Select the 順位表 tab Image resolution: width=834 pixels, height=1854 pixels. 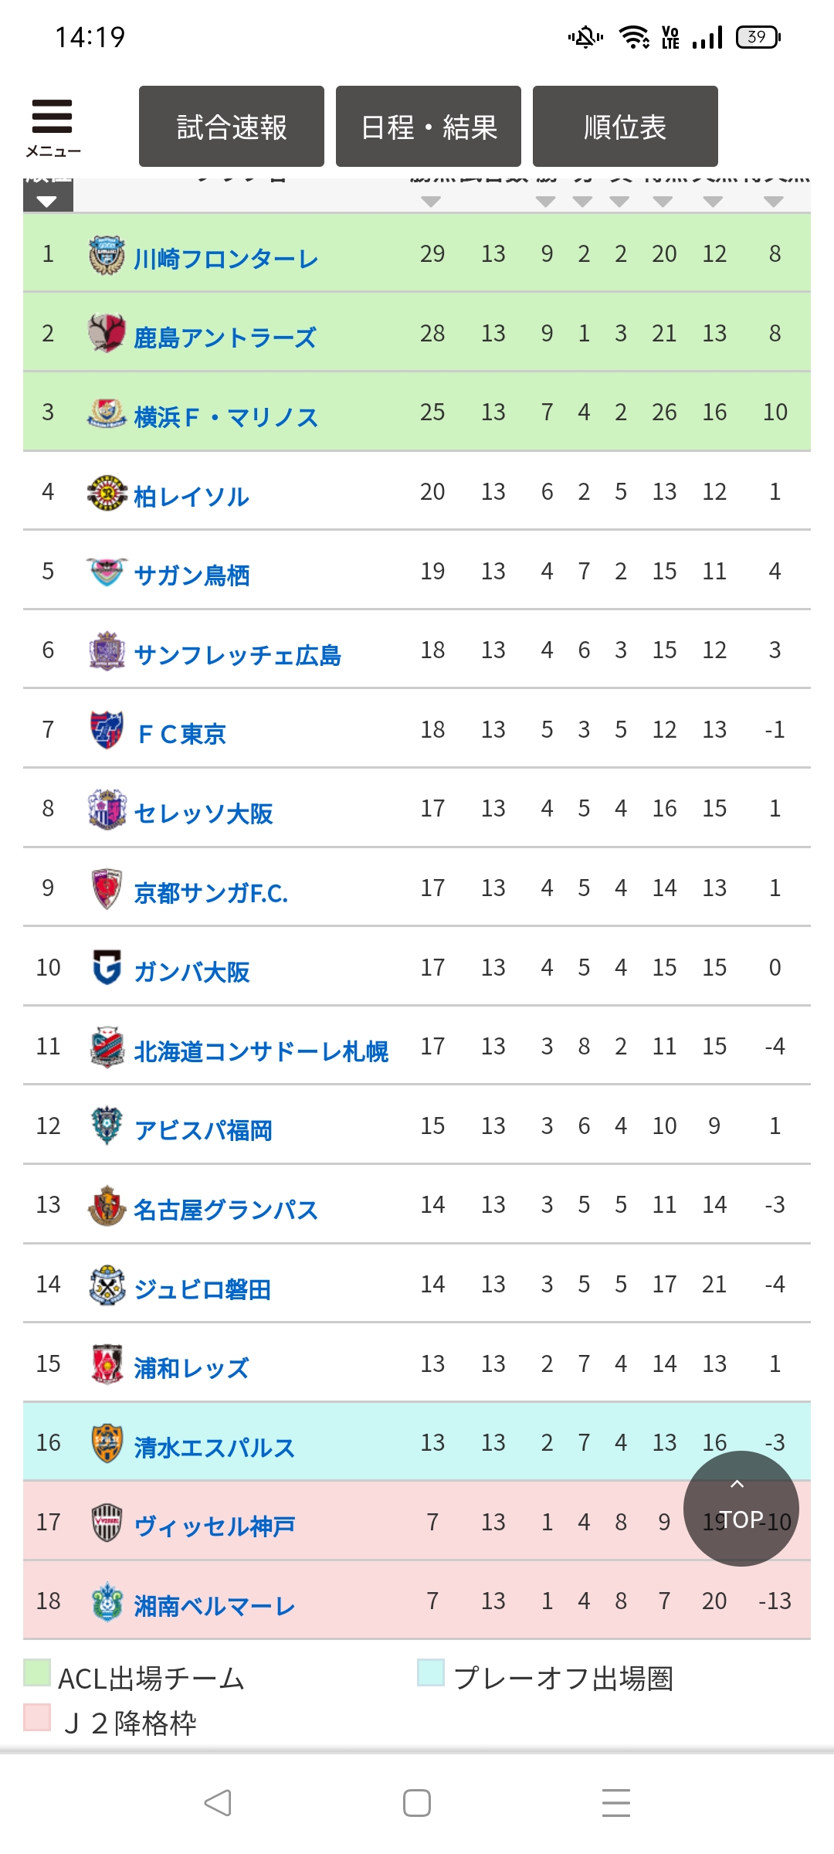coord(625,127)
